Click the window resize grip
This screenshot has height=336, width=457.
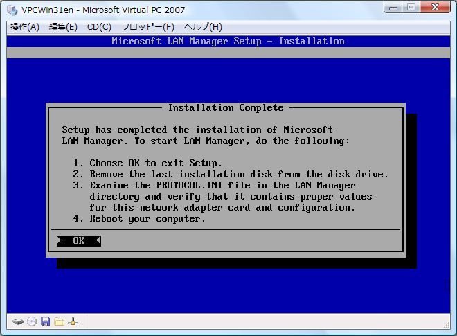pyautogui.click(x=447, y=325)
